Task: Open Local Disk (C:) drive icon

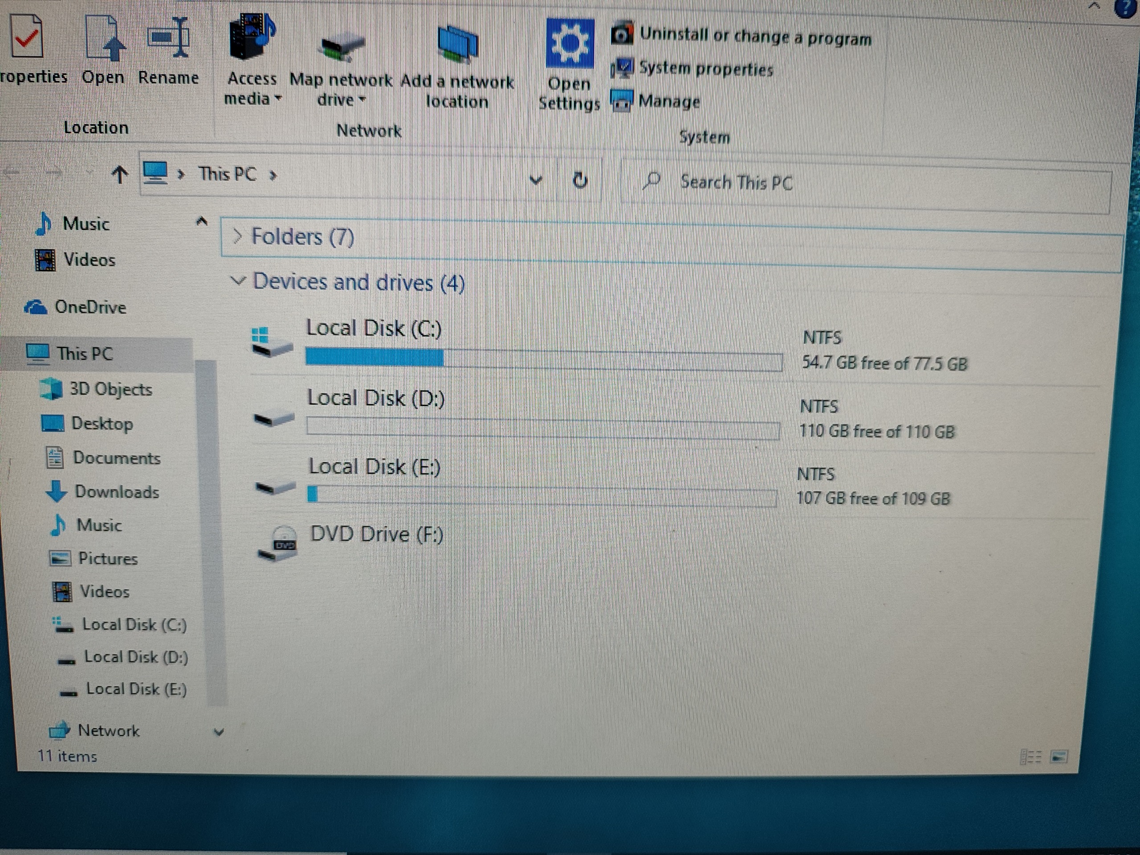Action: pos(273,343)
